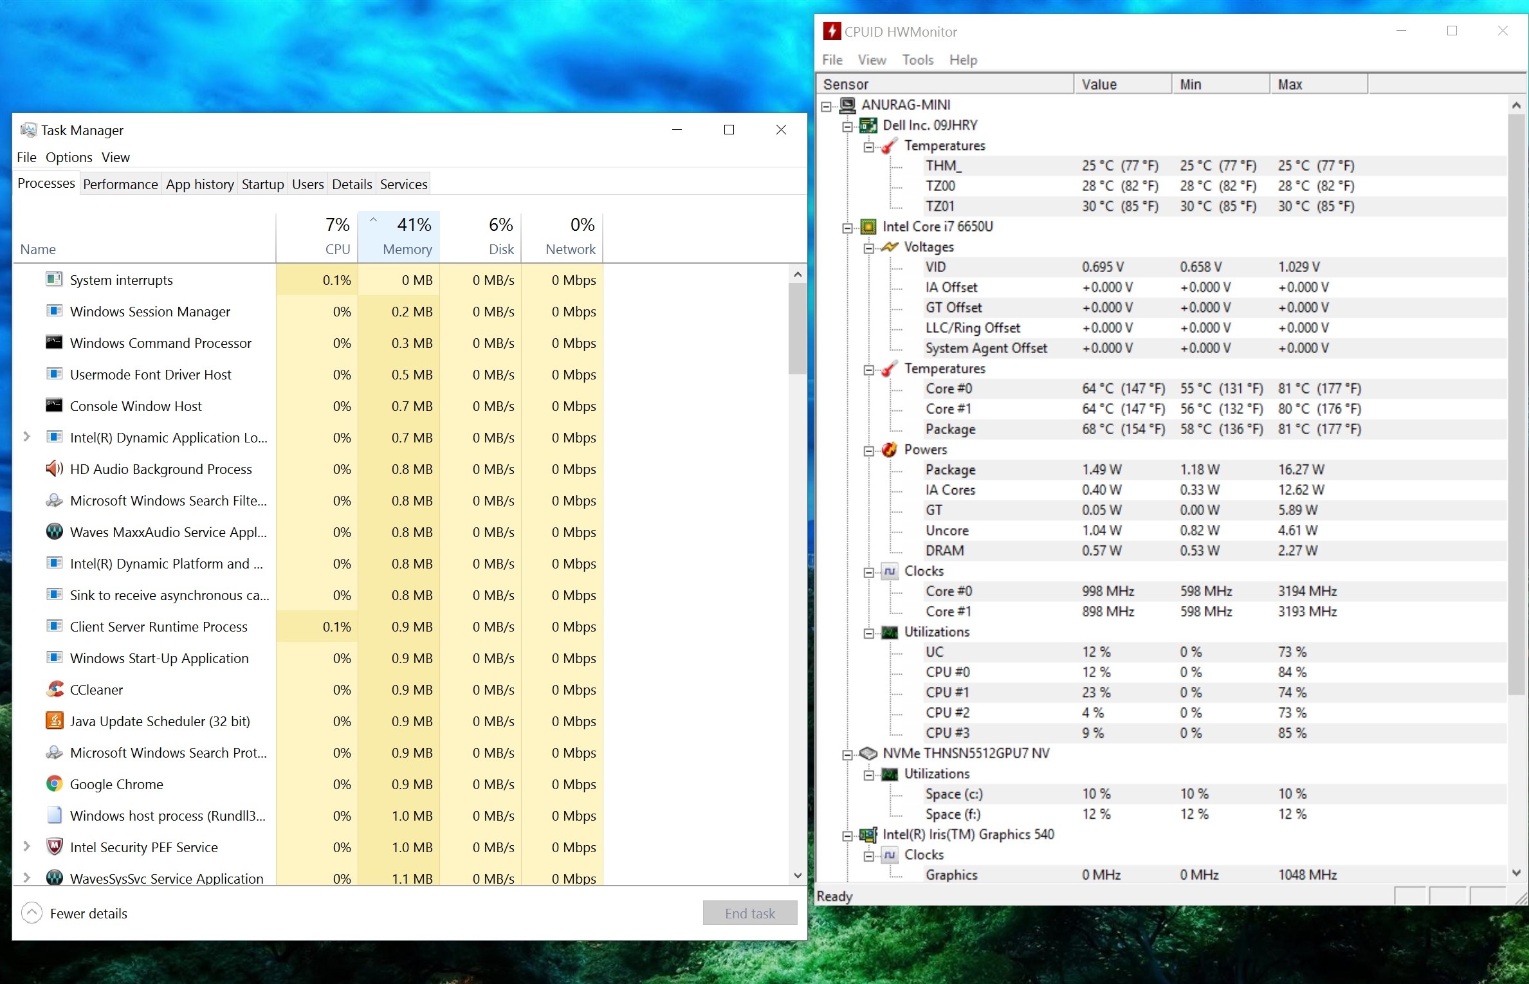The image size is (1529, 984).
Task: Click the CPUID HWMonitor title bar icon
Action: [832, 31]
